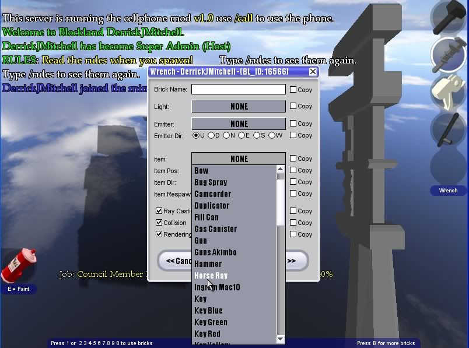This screenshot has height=348, width=469.
Task: Select the white printer gun tool
Action: click(x=448, y=92)
